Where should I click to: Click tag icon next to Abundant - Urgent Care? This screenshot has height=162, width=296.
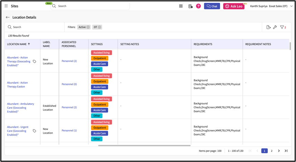click(x=34, y=131)
